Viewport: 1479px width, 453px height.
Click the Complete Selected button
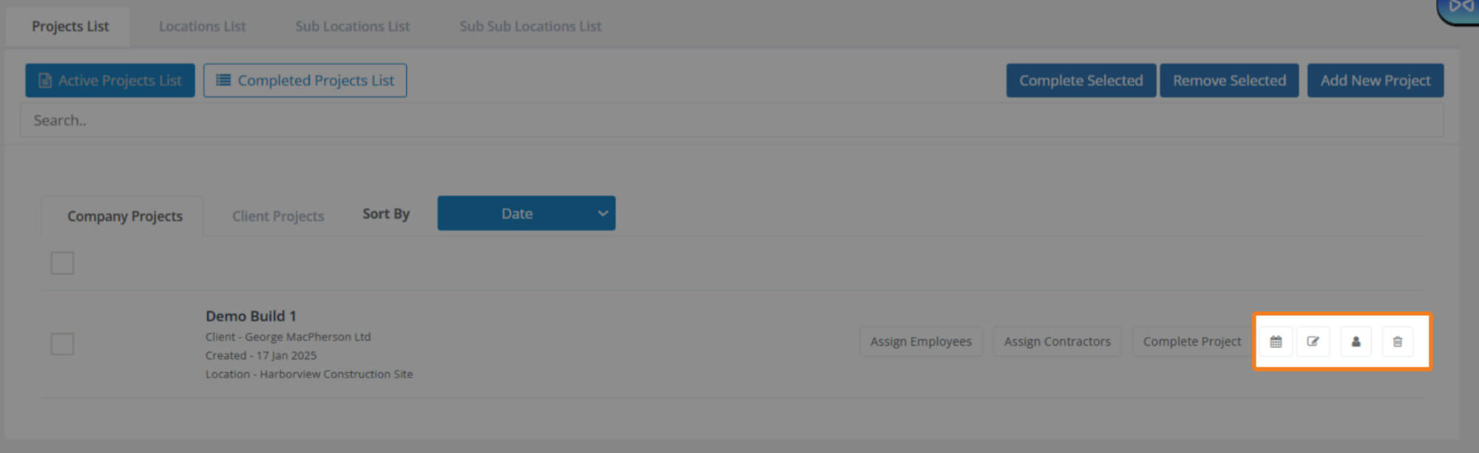[1080, 81]
